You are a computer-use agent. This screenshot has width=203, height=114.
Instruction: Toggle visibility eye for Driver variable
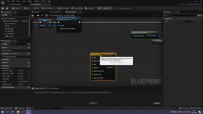coord(29,82)
